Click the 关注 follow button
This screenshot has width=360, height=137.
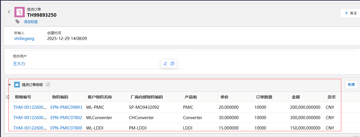tap(350, 13)
